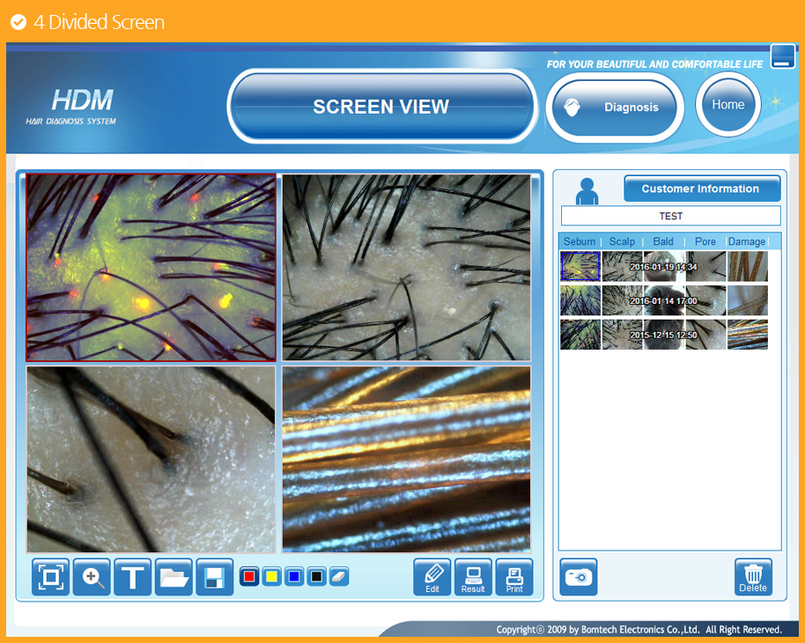Image resolution: width=805 pixels, height=643 pixels.
Task: Select the Damage column tab
Action: (x=747, y=241)
